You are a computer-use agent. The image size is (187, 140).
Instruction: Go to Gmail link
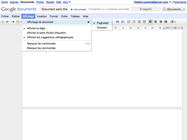[4, 2]
